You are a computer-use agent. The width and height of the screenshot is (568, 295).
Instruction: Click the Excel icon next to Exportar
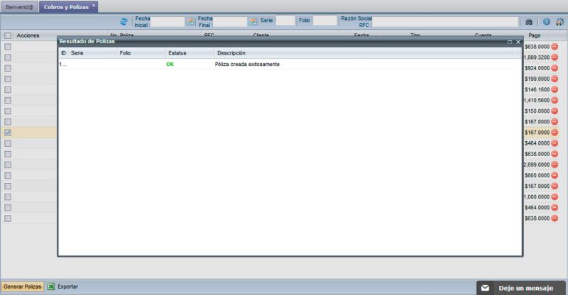(51, 286)
